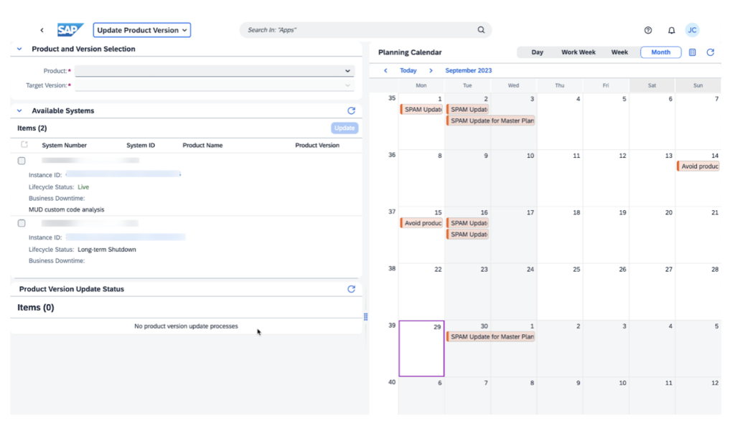Open the Product dropdown field

(x=215, y=71)
